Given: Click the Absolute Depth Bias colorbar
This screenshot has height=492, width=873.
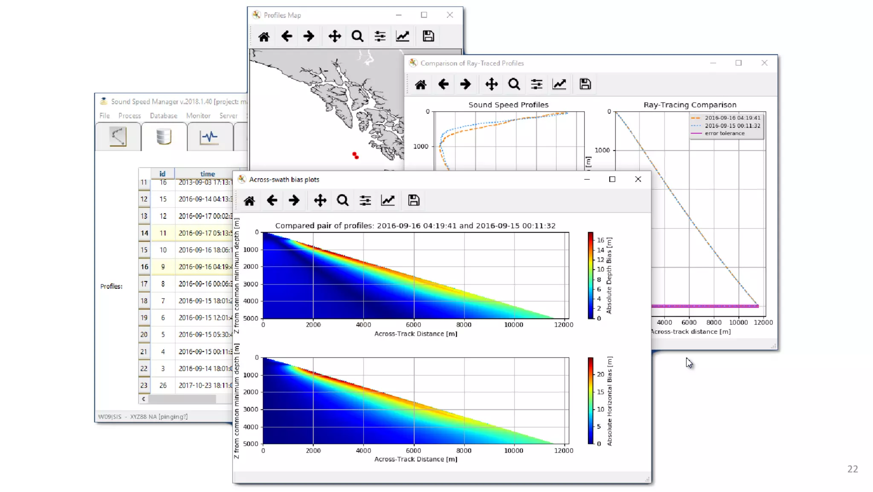Looking at the screenshot, I should click(590, 276).
